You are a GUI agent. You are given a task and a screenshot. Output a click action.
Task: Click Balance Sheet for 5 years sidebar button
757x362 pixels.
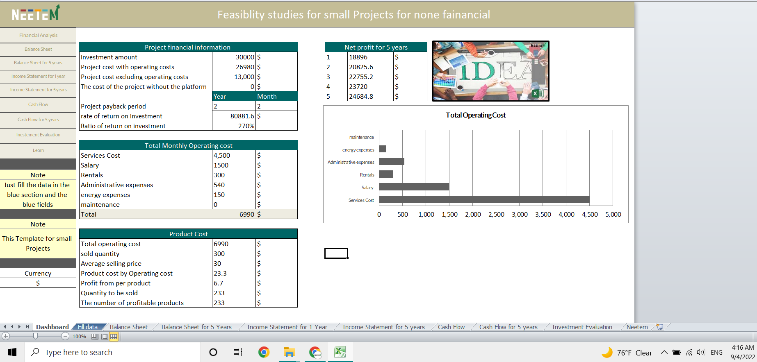coord(38,63)
